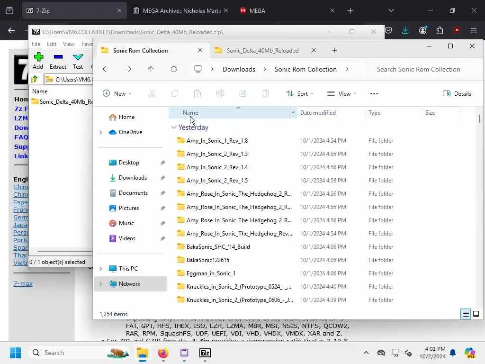The height and width of the screenshot is (364, 485).
Task: Click the Delete trash icon in Explorer
Action: [266, 93]
